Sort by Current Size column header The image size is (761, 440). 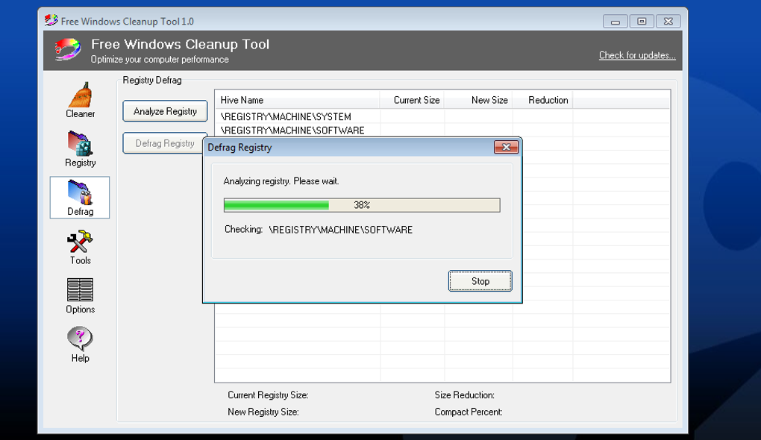point(412,100)
